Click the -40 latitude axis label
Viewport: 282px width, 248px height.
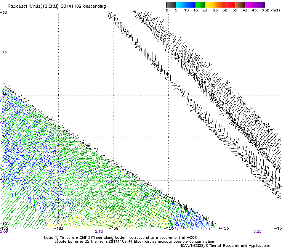pos(3,224)
